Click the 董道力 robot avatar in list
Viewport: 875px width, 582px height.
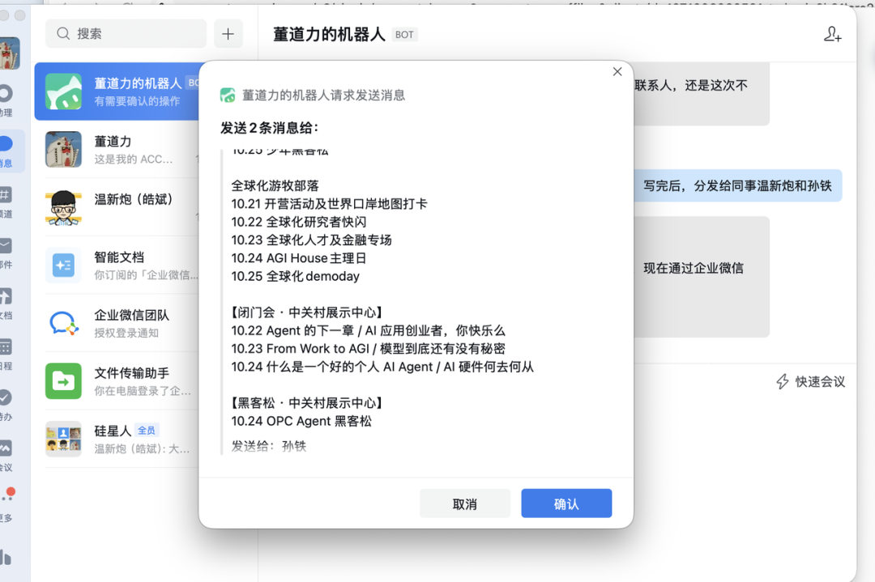(64, 150)
